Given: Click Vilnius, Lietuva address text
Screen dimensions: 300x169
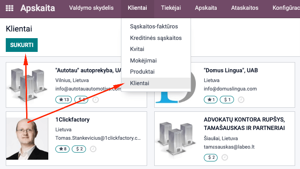Looking at the screenshot, I should 72,80.
